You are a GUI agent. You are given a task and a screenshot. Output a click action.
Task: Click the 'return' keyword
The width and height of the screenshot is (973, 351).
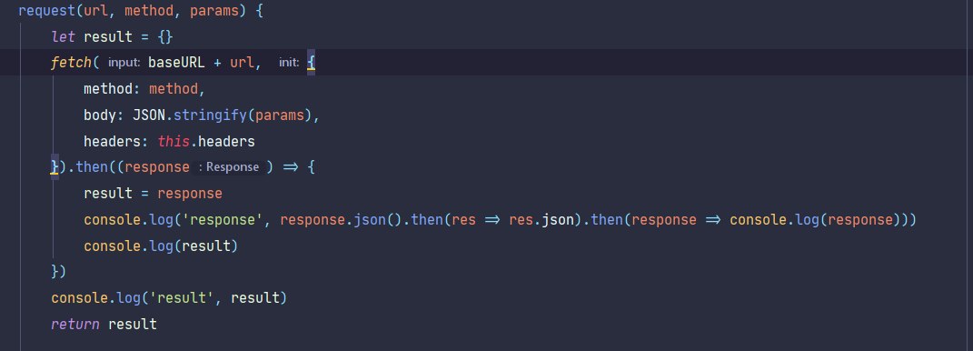(75, 324)
